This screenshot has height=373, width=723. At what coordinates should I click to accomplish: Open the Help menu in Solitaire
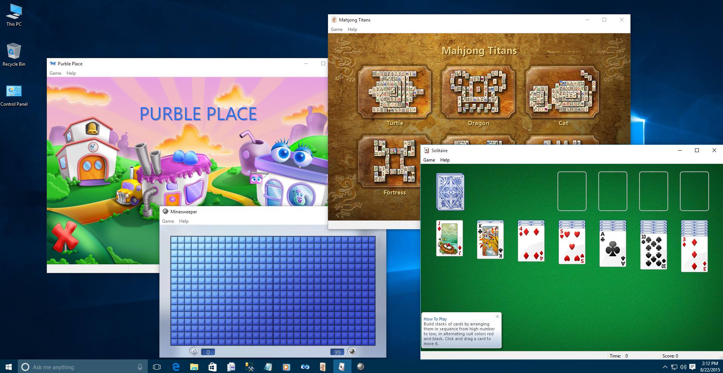[x=445, y=160]
